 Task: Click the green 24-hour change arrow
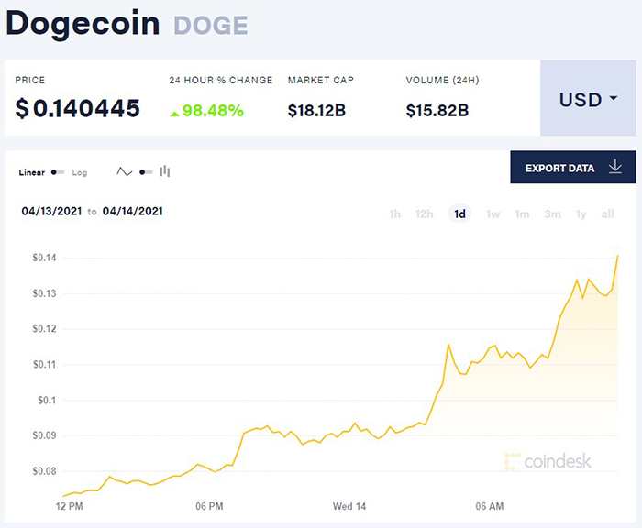[x=174, y=112]
